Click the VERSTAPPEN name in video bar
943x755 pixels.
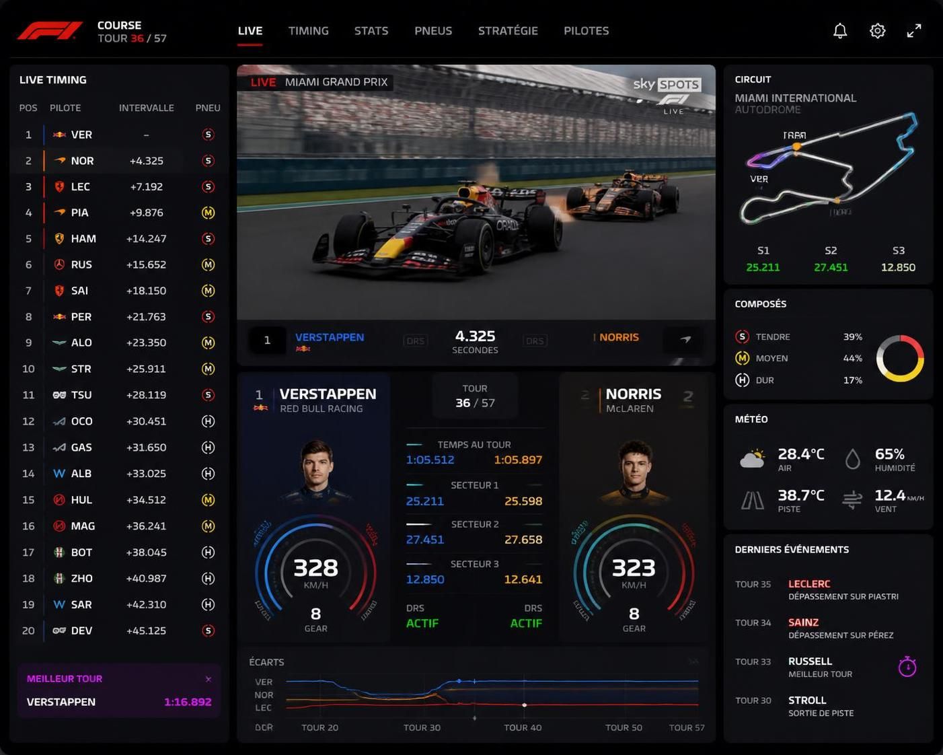pos(330,337)
